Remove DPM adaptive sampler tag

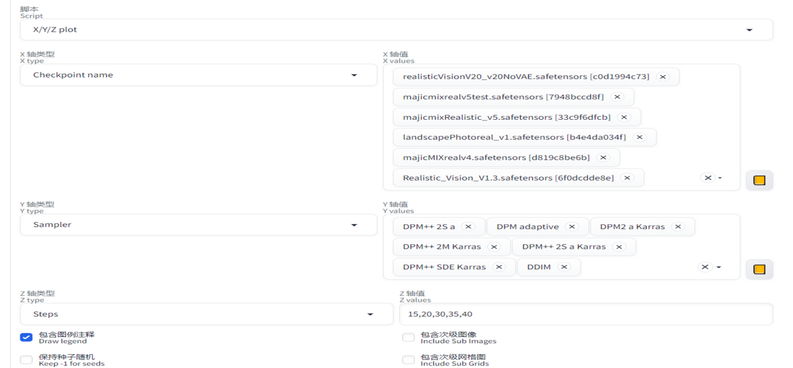573,227
